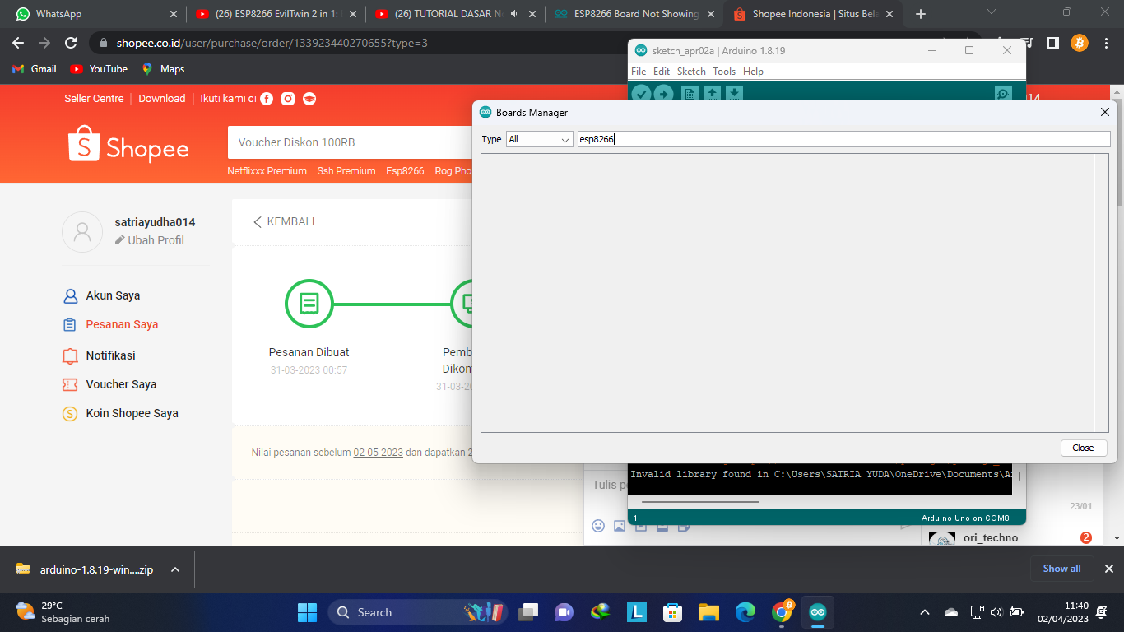Click the Pesanan Dibuat step icon

pyautogui.click(x=309, y=303)
